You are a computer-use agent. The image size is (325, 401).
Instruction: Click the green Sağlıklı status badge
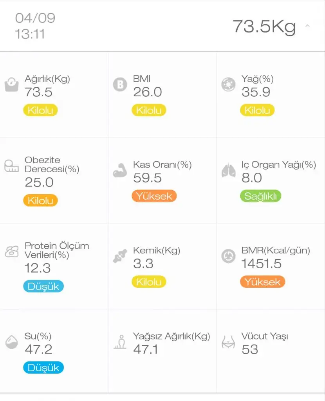point(261,196)
